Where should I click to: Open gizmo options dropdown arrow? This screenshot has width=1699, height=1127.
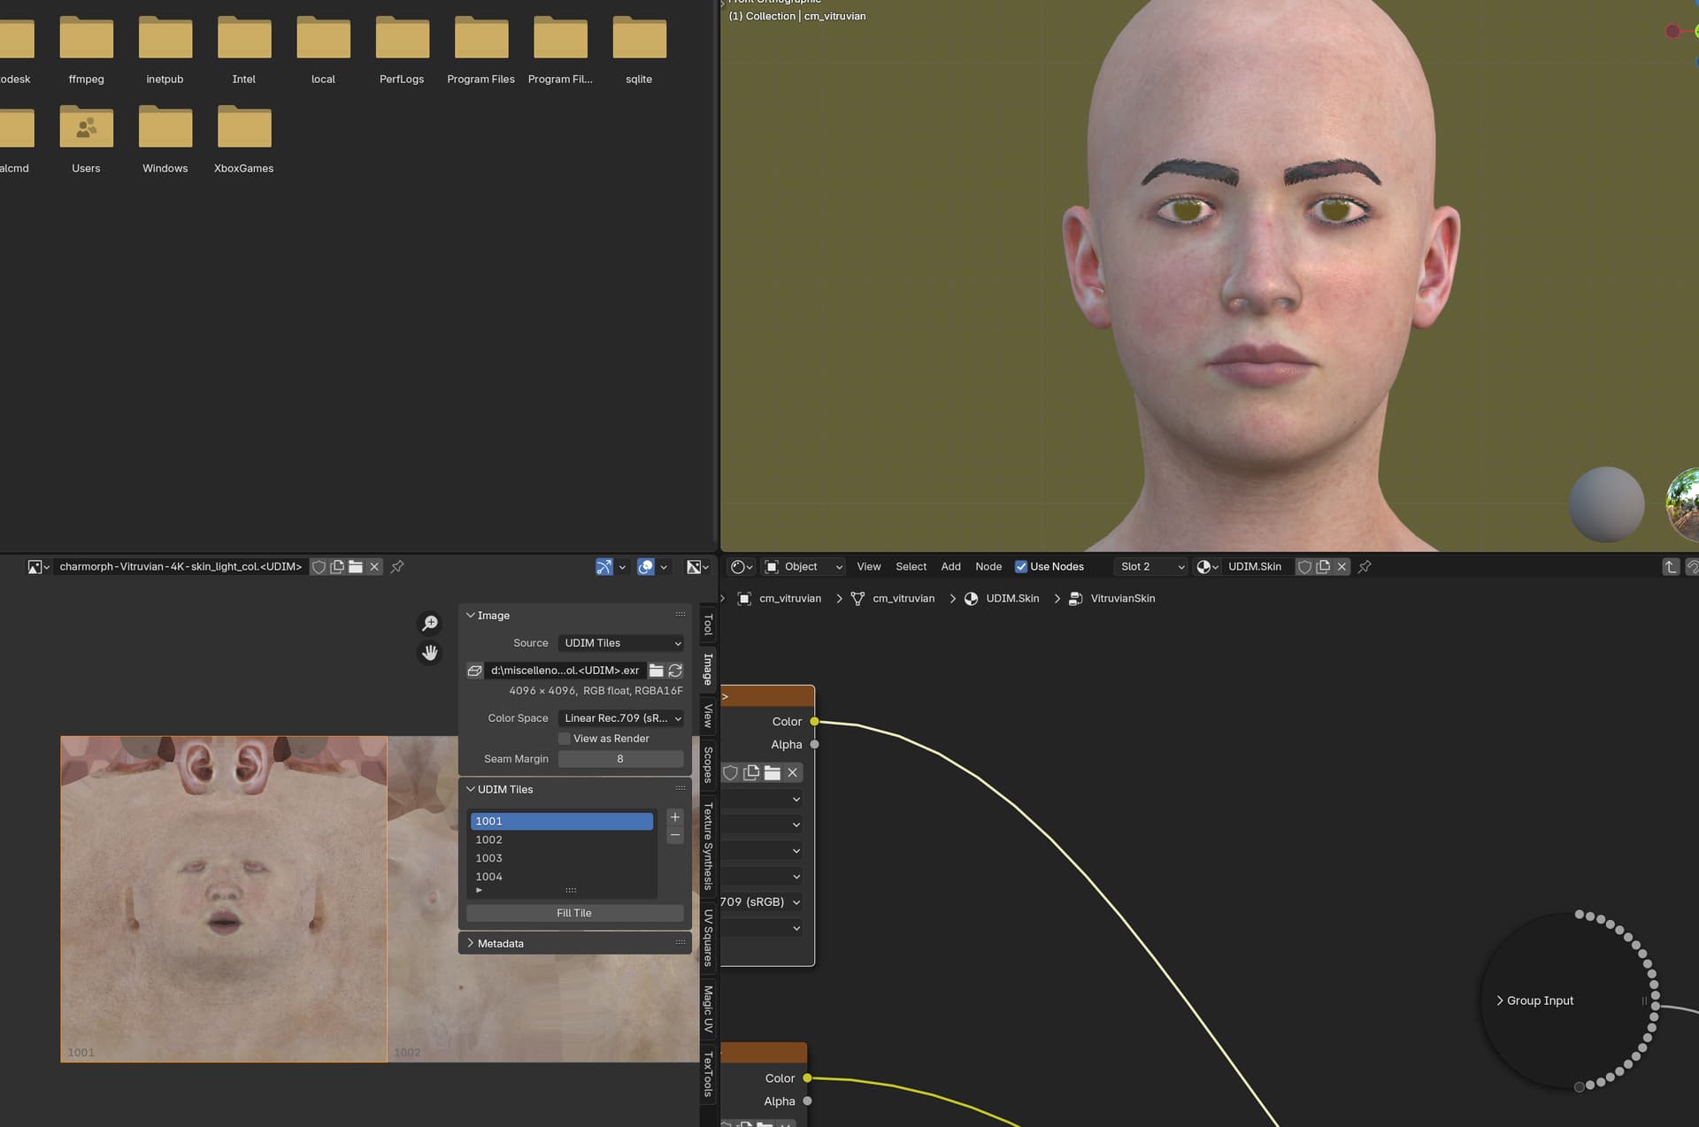[622, 567]
